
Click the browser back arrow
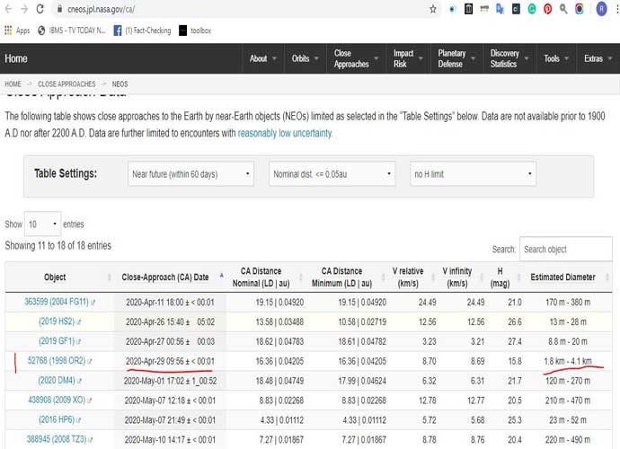click(x=7, y=9)
